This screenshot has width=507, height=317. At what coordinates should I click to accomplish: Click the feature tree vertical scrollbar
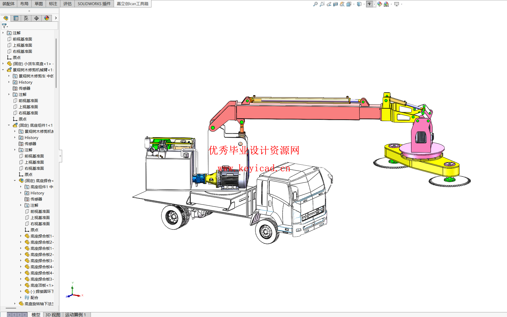coord(56,63)
